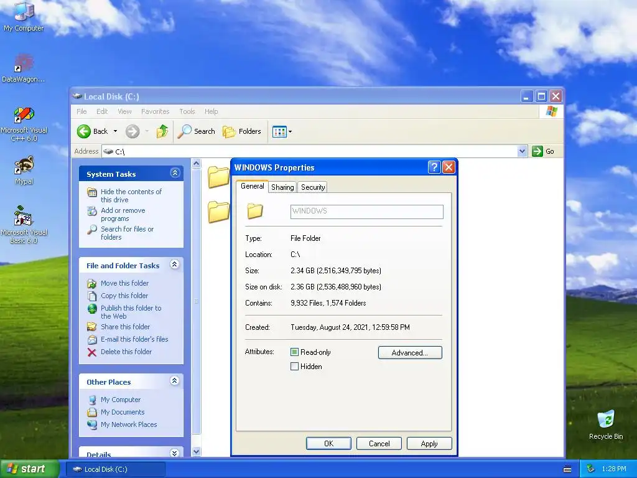Viewport: 637px width, 478px height.
Task: Open the File menu
Action: [81, 111]
